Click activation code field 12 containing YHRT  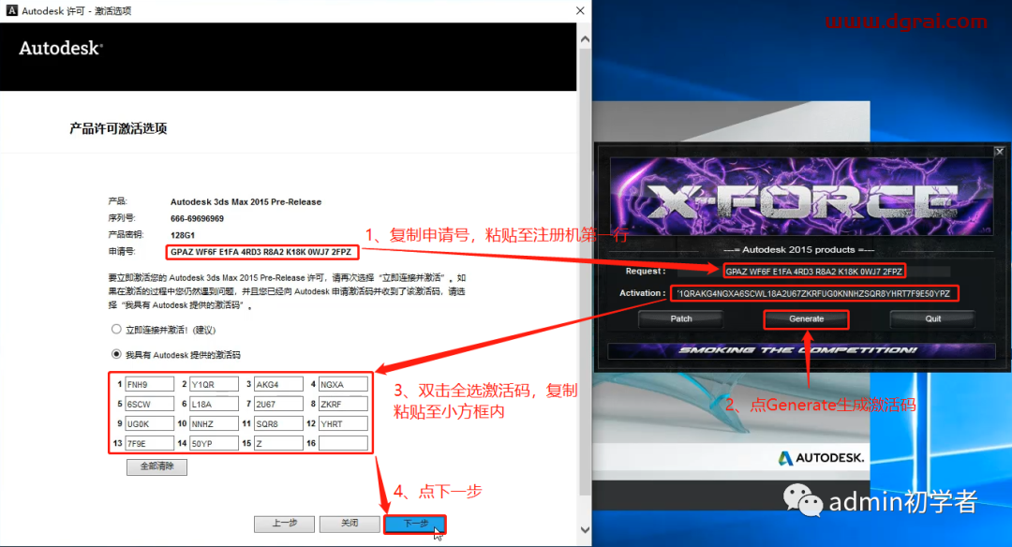(x=343, y=423)
